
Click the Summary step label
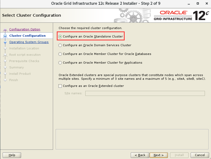(x=17, y=67)
